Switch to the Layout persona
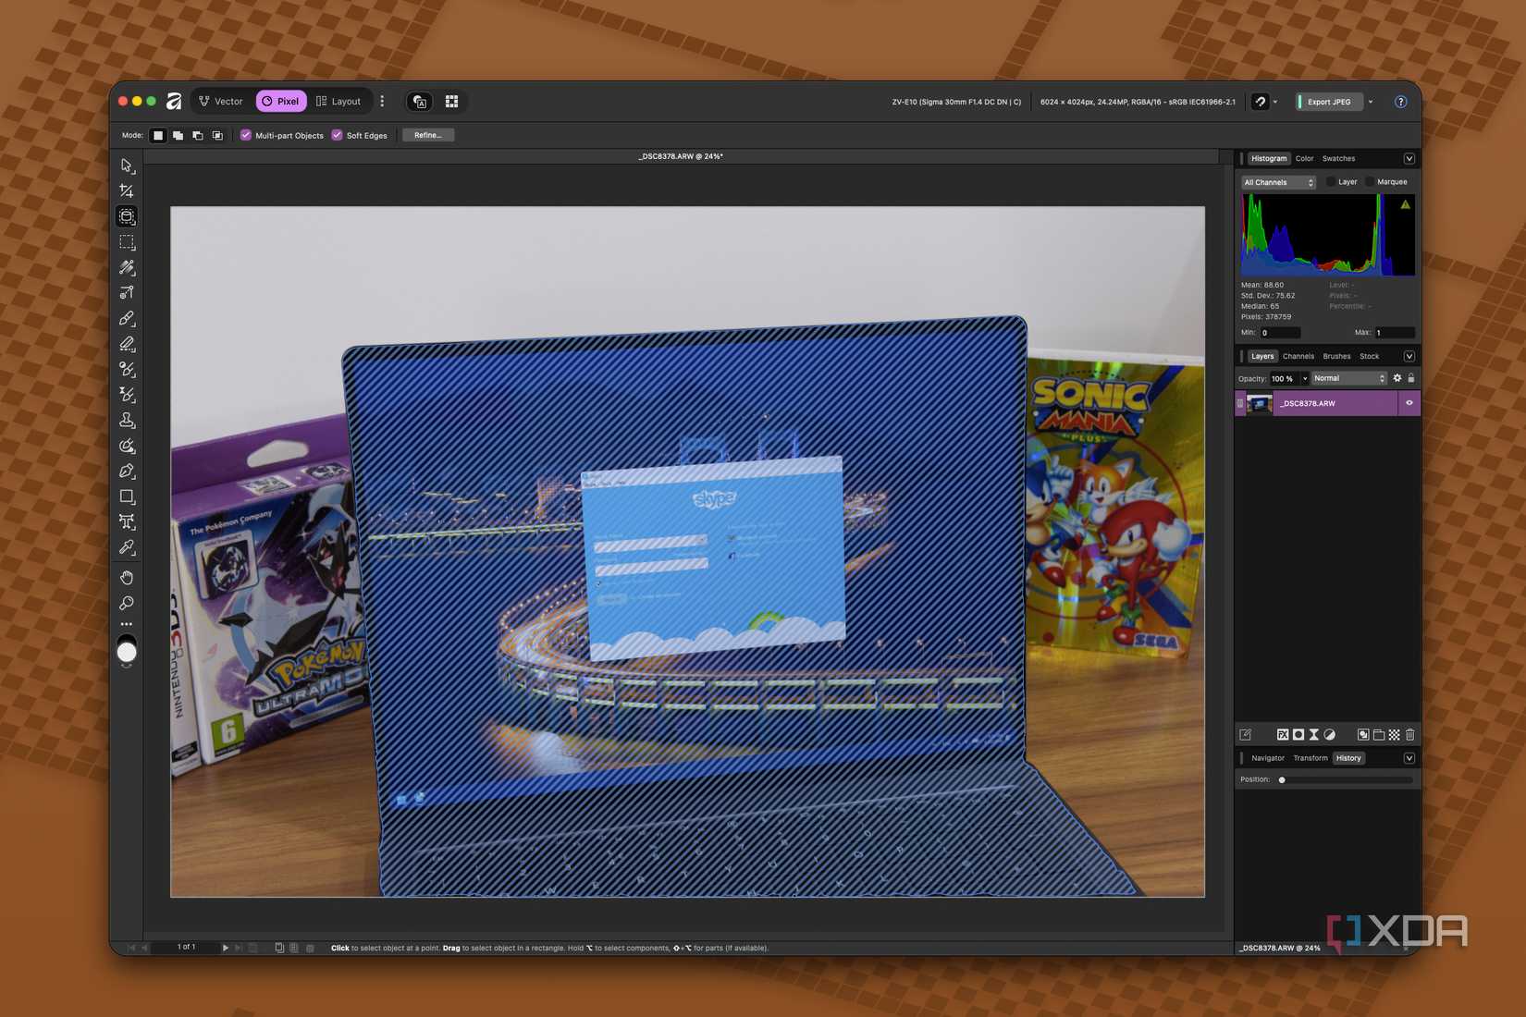 tap(338, 102)
